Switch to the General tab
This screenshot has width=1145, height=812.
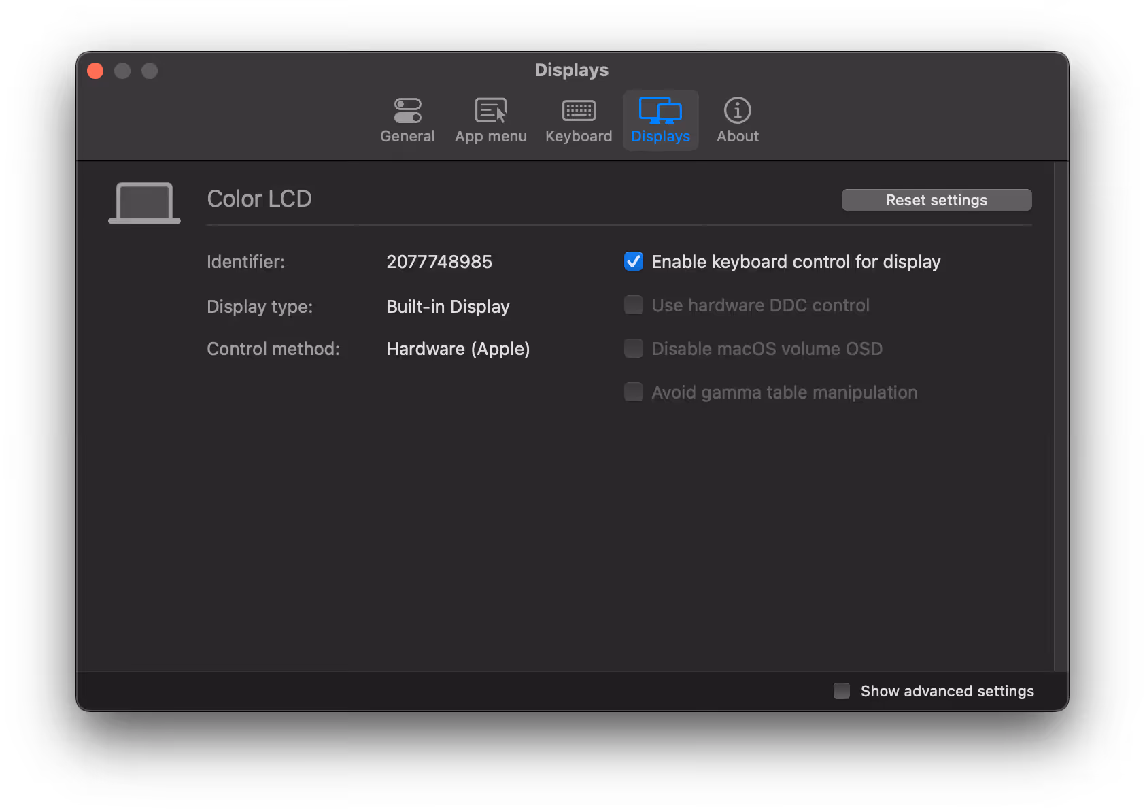coord(407,120)
